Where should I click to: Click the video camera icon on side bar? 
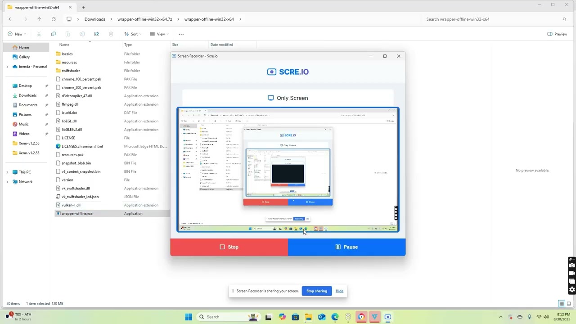click(572, 273)
